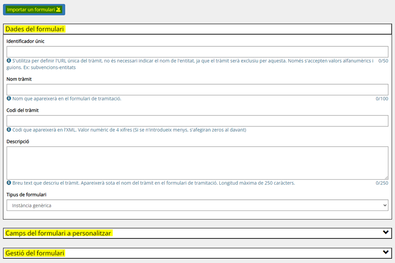This screenshot has height=263, width=395.
Task: Expand Camps del formulari a personalitzar chevron
Action: click(x=386, y=232)
